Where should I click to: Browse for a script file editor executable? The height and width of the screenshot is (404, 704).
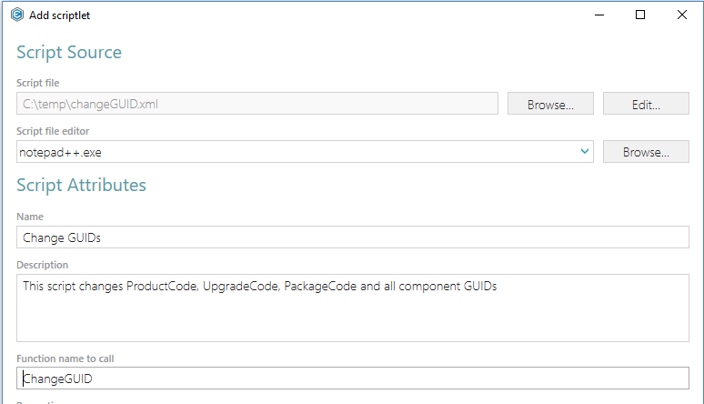tap(646, 151)
